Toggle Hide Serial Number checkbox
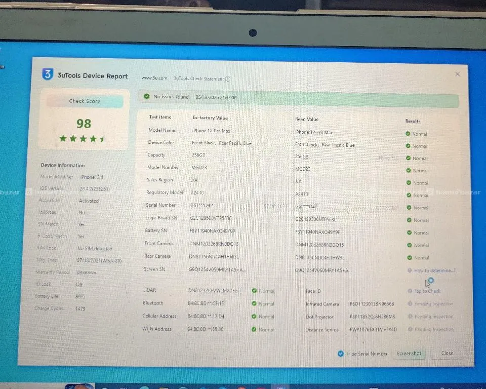Screen dimensions: 486x389 (341, 354)
